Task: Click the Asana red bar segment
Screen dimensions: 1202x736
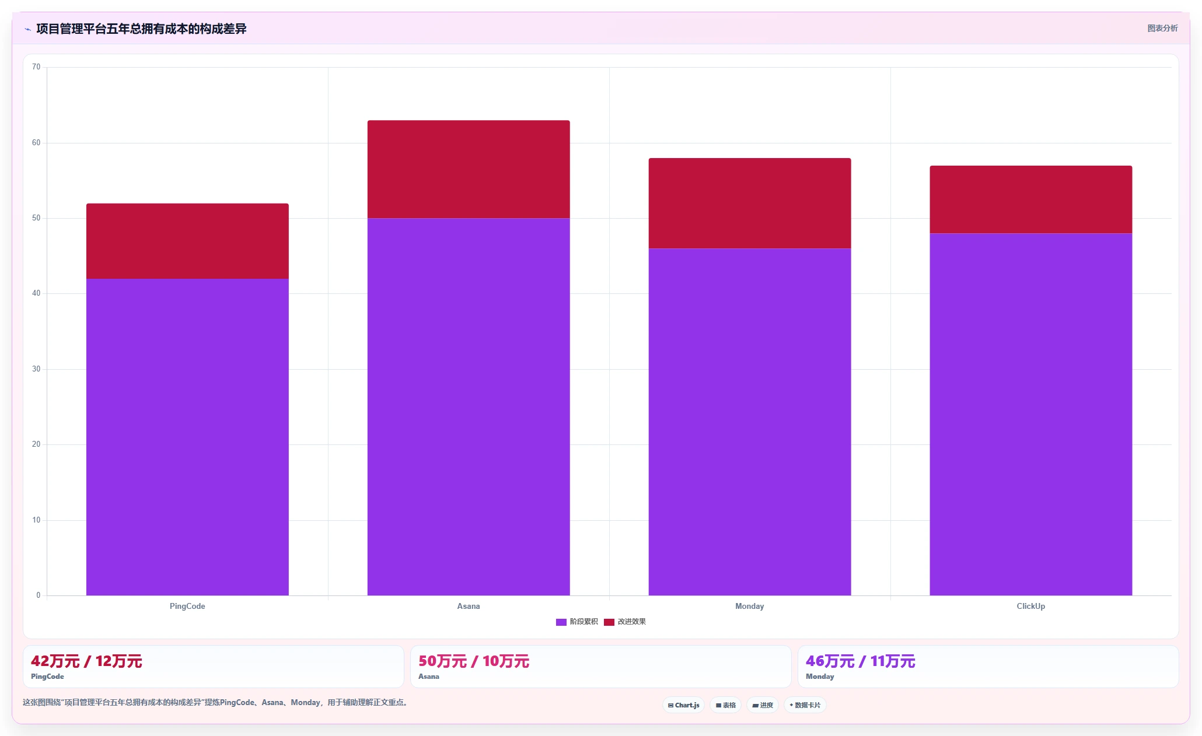Action: [x=469, y=169]
